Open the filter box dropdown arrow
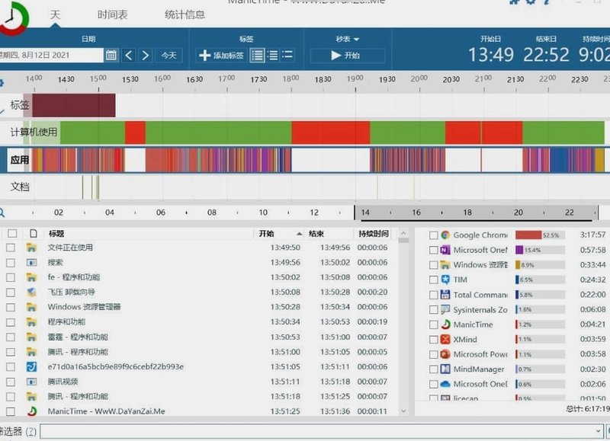Screen dimensions: 610x441 pos(598,431)
